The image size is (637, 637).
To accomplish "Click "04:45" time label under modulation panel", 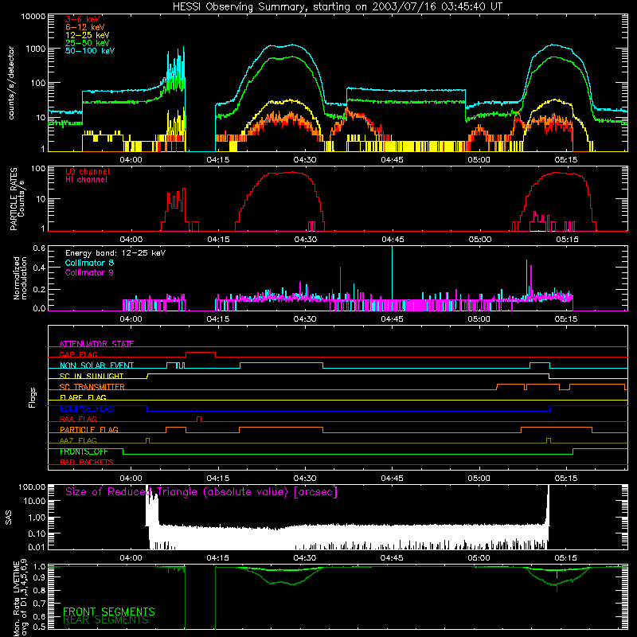I will pyautogui.click(x=392, y=319).
